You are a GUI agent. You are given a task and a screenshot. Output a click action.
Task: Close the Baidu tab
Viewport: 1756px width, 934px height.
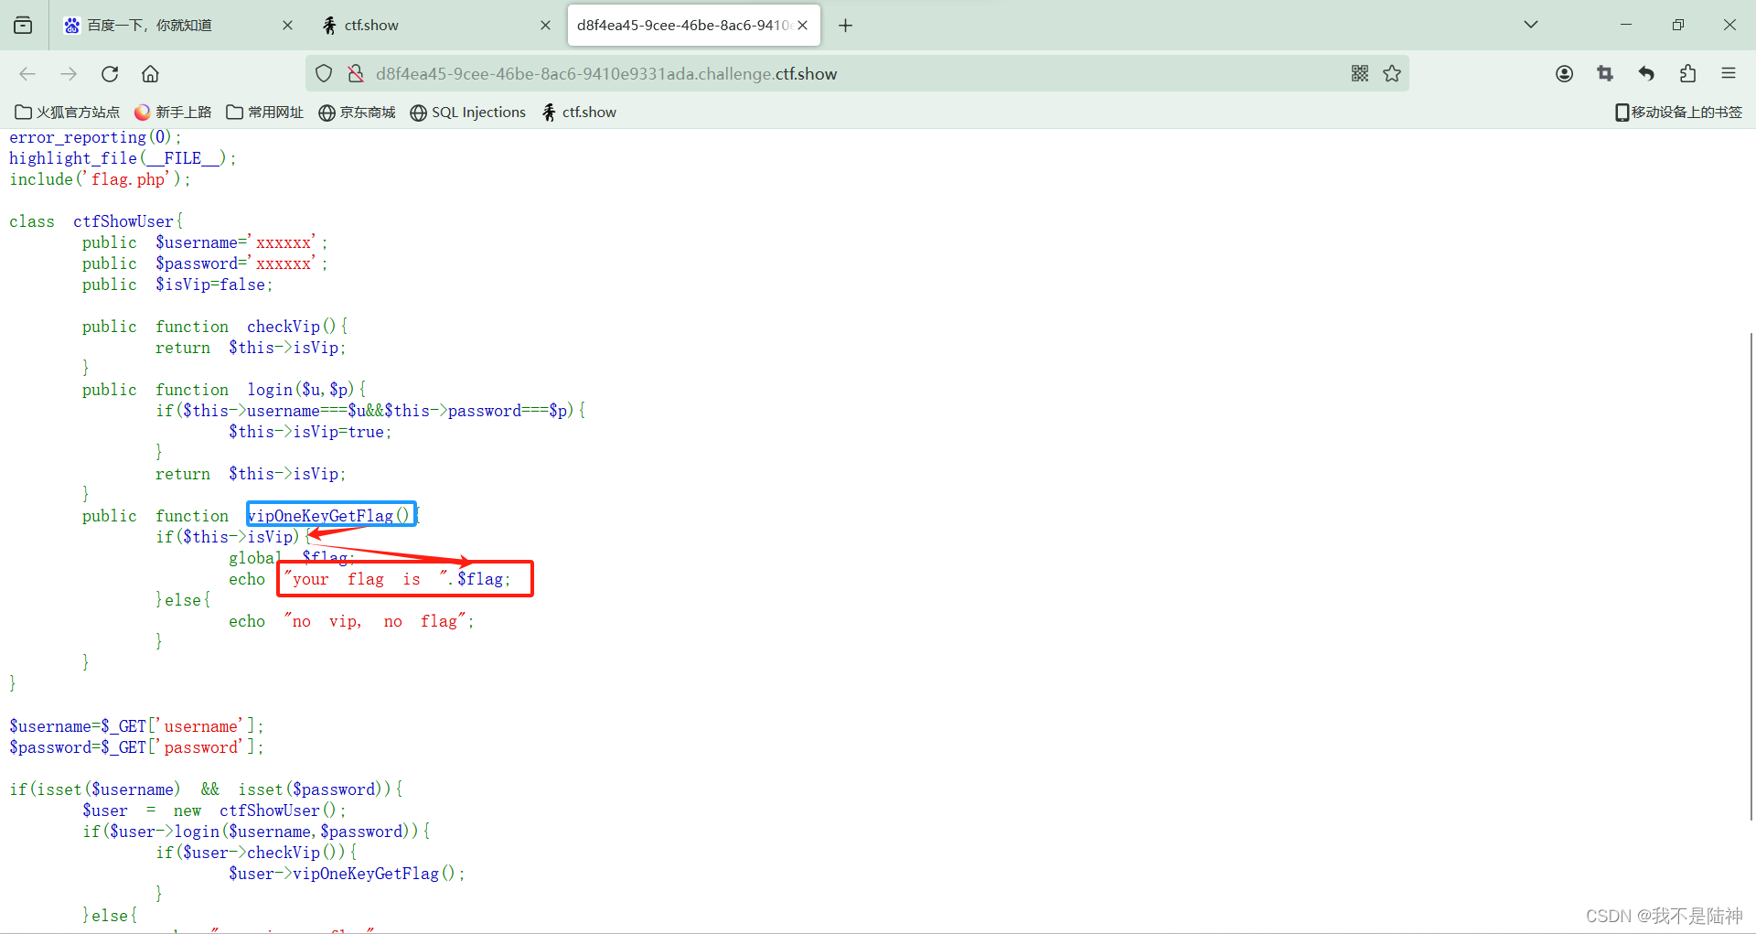coord(287,25)
